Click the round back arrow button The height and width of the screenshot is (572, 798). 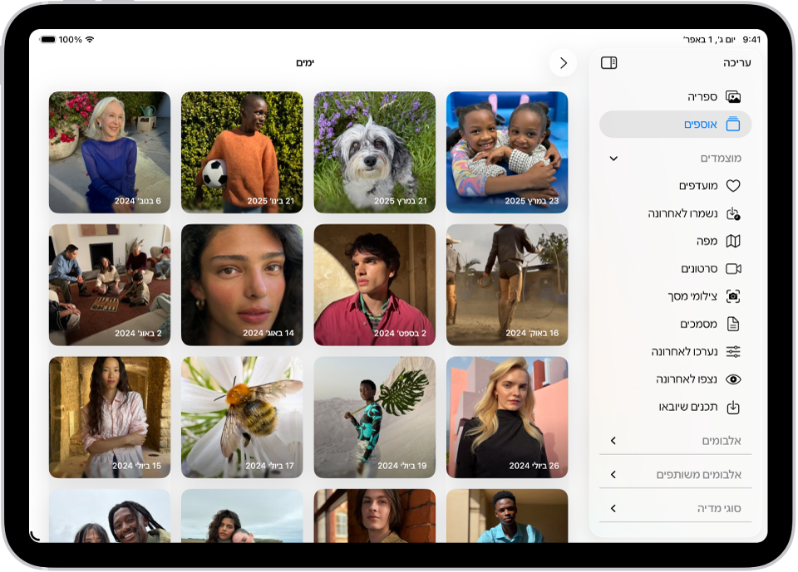(563, 63)
